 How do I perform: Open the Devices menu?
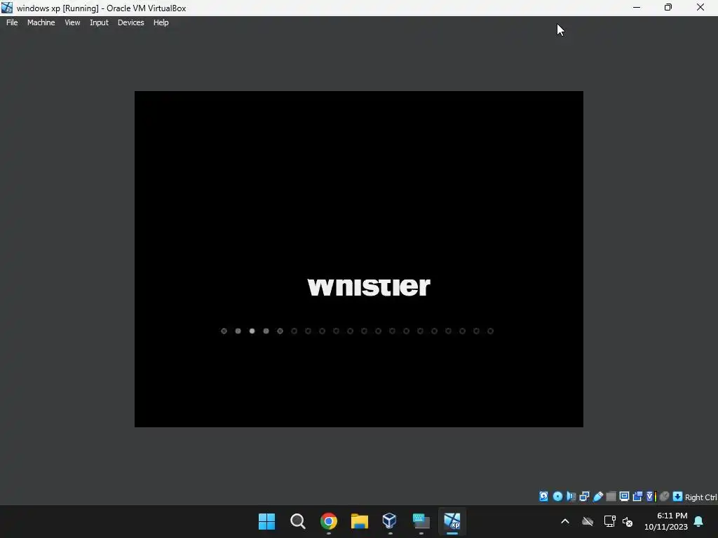(130, 22)
